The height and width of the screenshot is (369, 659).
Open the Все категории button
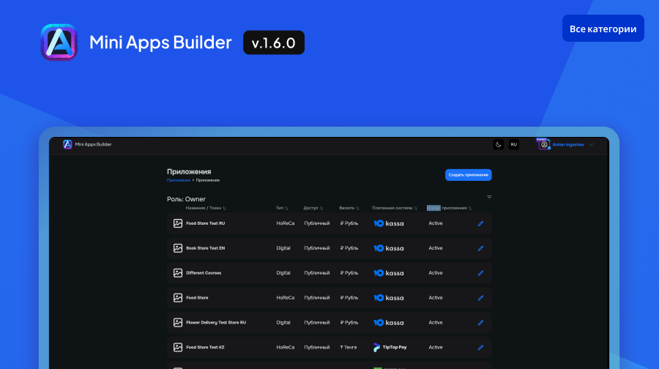pyautogui.click(x=603, y=29)
